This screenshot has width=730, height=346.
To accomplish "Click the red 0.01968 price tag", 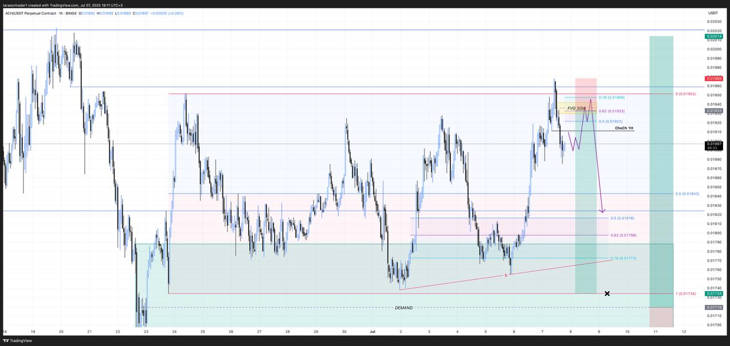I will pyautogui.click(x=715, y=79).
